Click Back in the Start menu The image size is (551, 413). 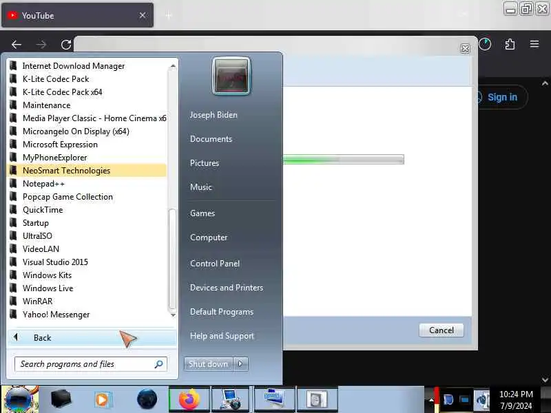coord(92,338)
